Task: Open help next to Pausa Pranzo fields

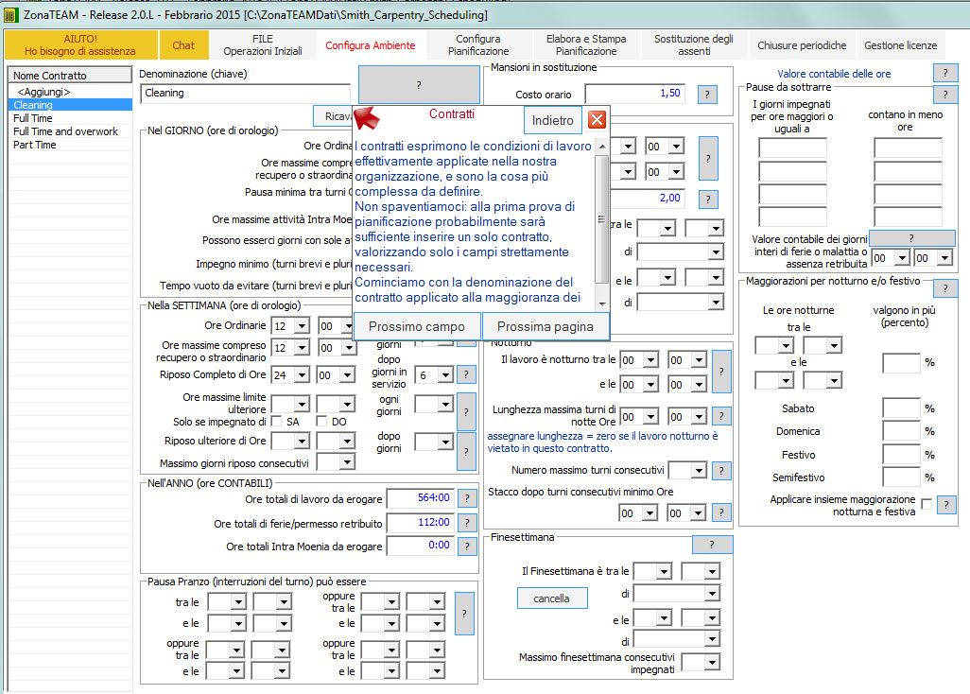Action: pyautogui.click(x=464, y=614)
